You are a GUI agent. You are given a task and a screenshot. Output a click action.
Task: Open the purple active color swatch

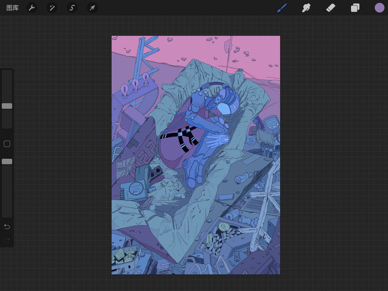(379, 8)
